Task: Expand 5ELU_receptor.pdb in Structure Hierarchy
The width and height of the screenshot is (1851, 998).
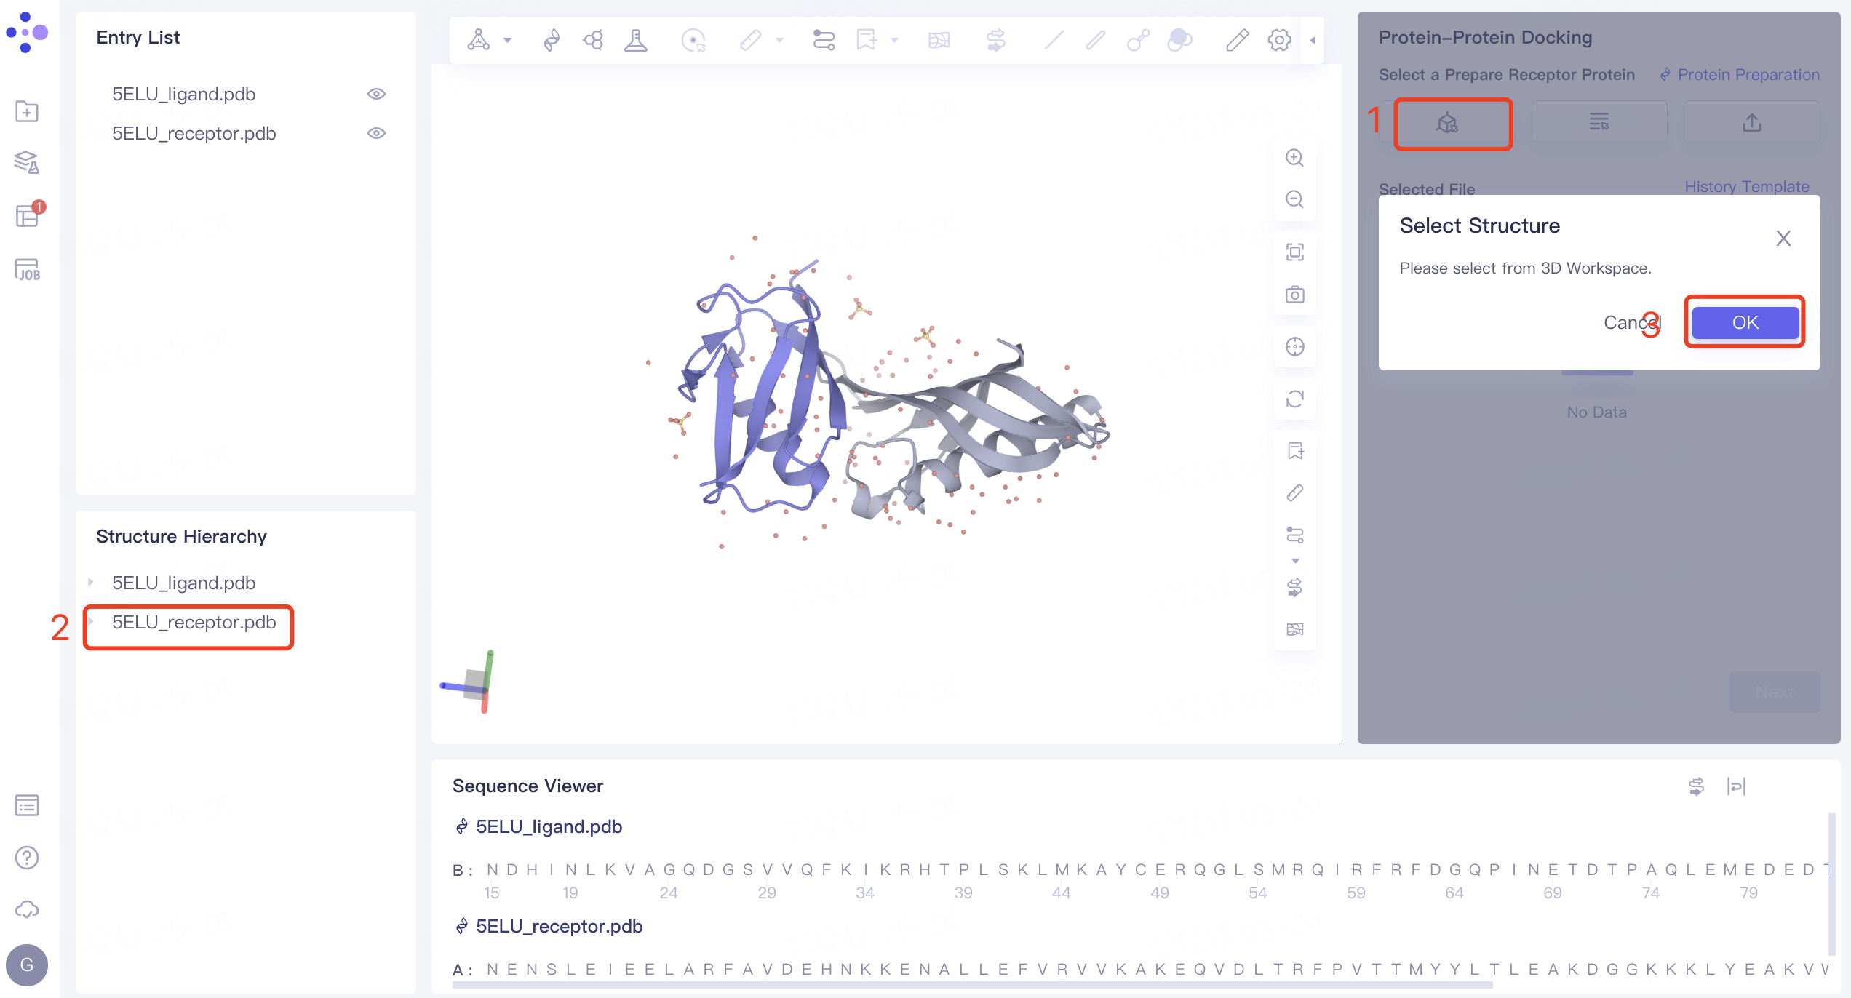Action: [91, 622]
